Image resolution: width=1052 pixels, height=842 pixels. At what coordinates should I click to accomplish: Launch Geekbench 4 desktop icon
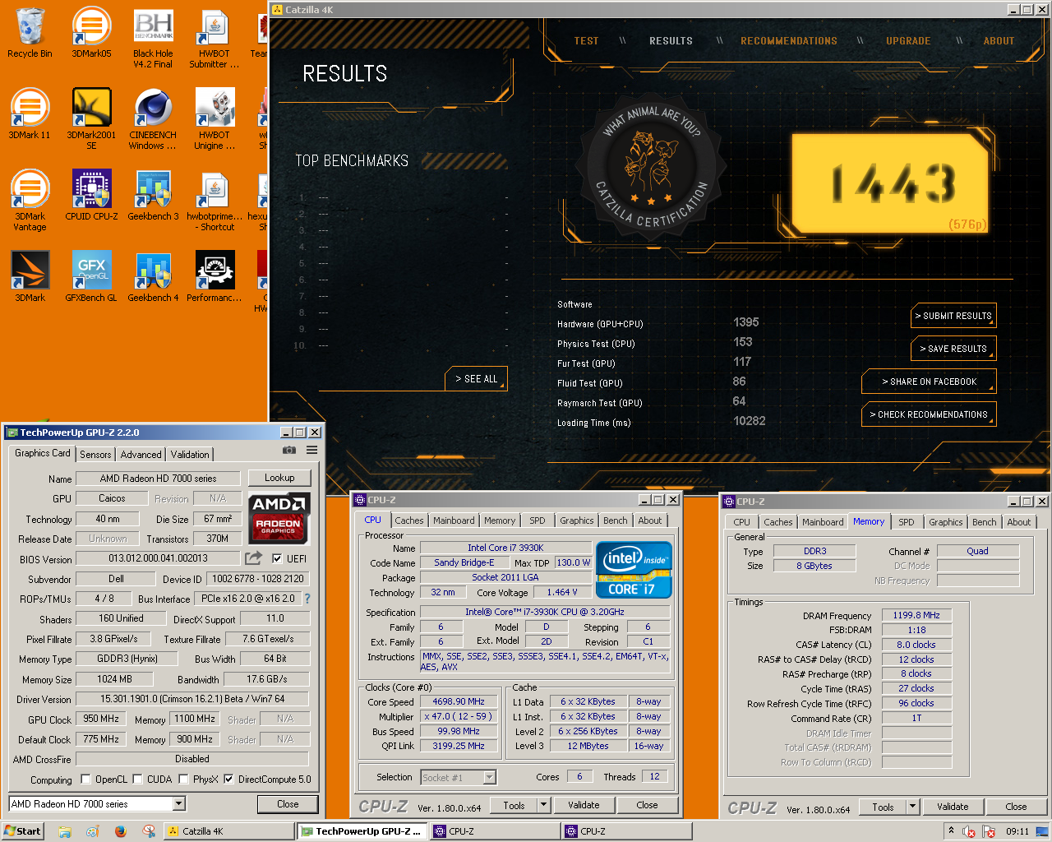(153, 276)
